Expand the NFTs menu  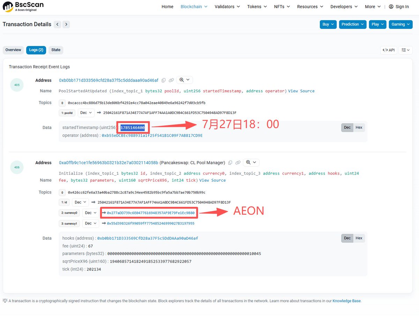282,7
